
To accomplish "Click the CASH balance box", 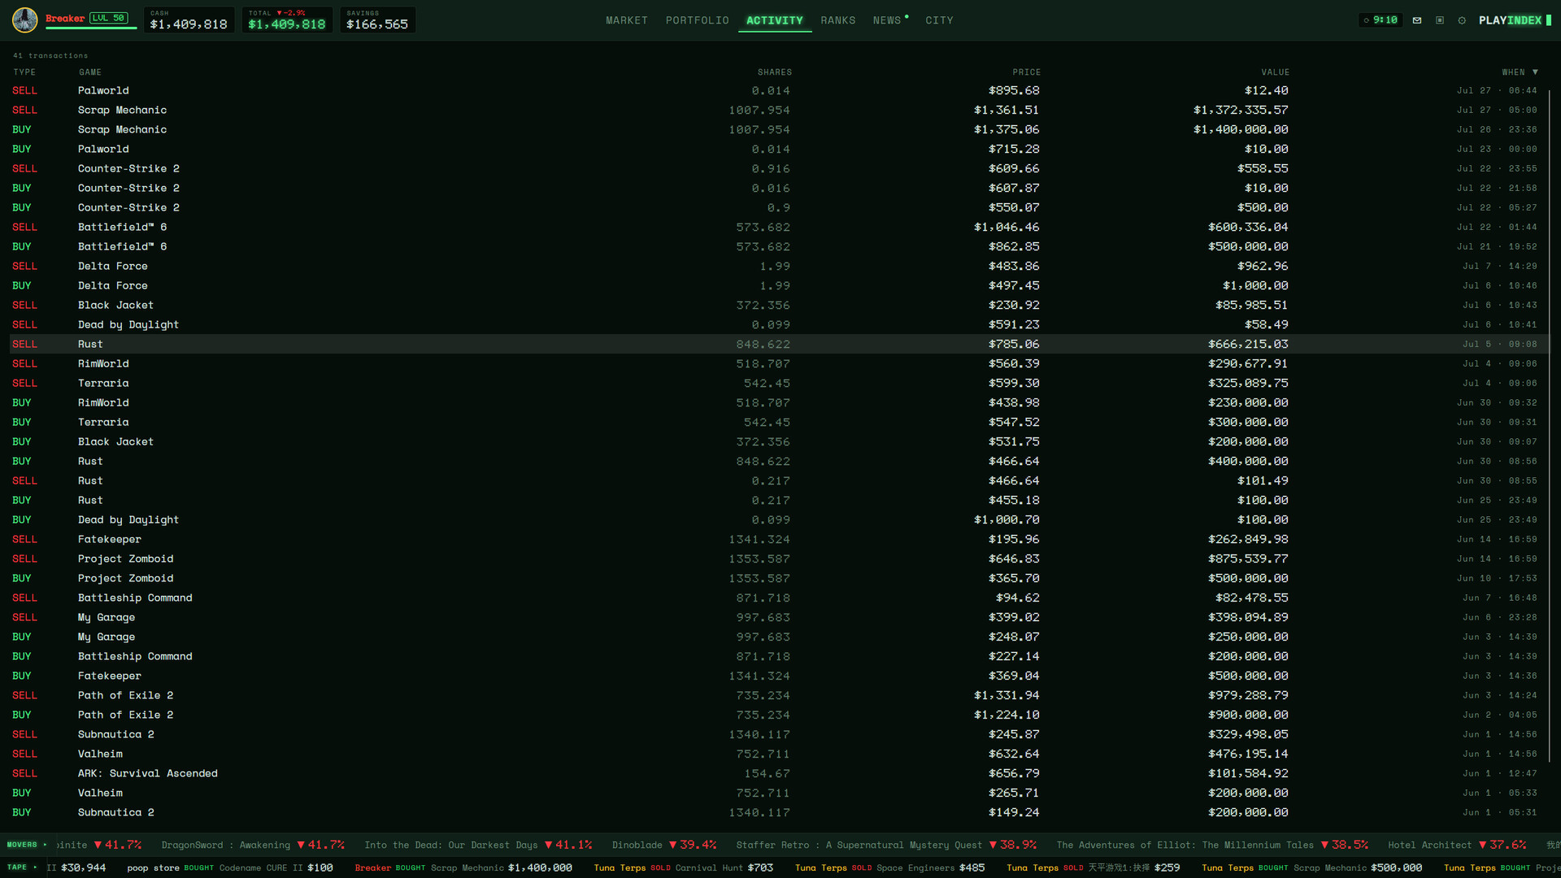I will [189, 20].
